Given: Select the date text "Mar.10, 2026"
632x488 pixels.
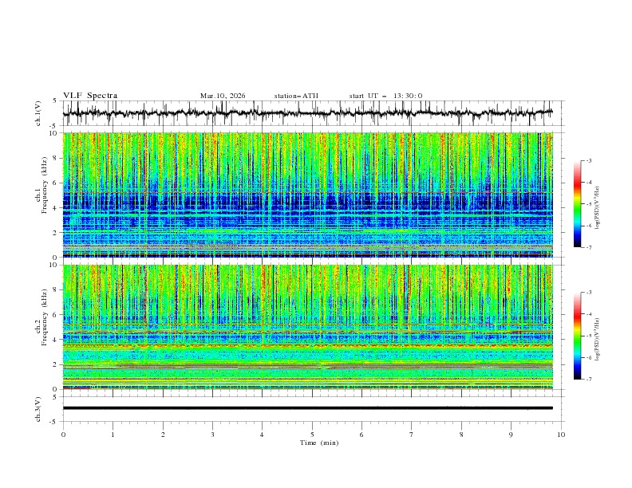Looking at the screenshot, I should point(223,96).
